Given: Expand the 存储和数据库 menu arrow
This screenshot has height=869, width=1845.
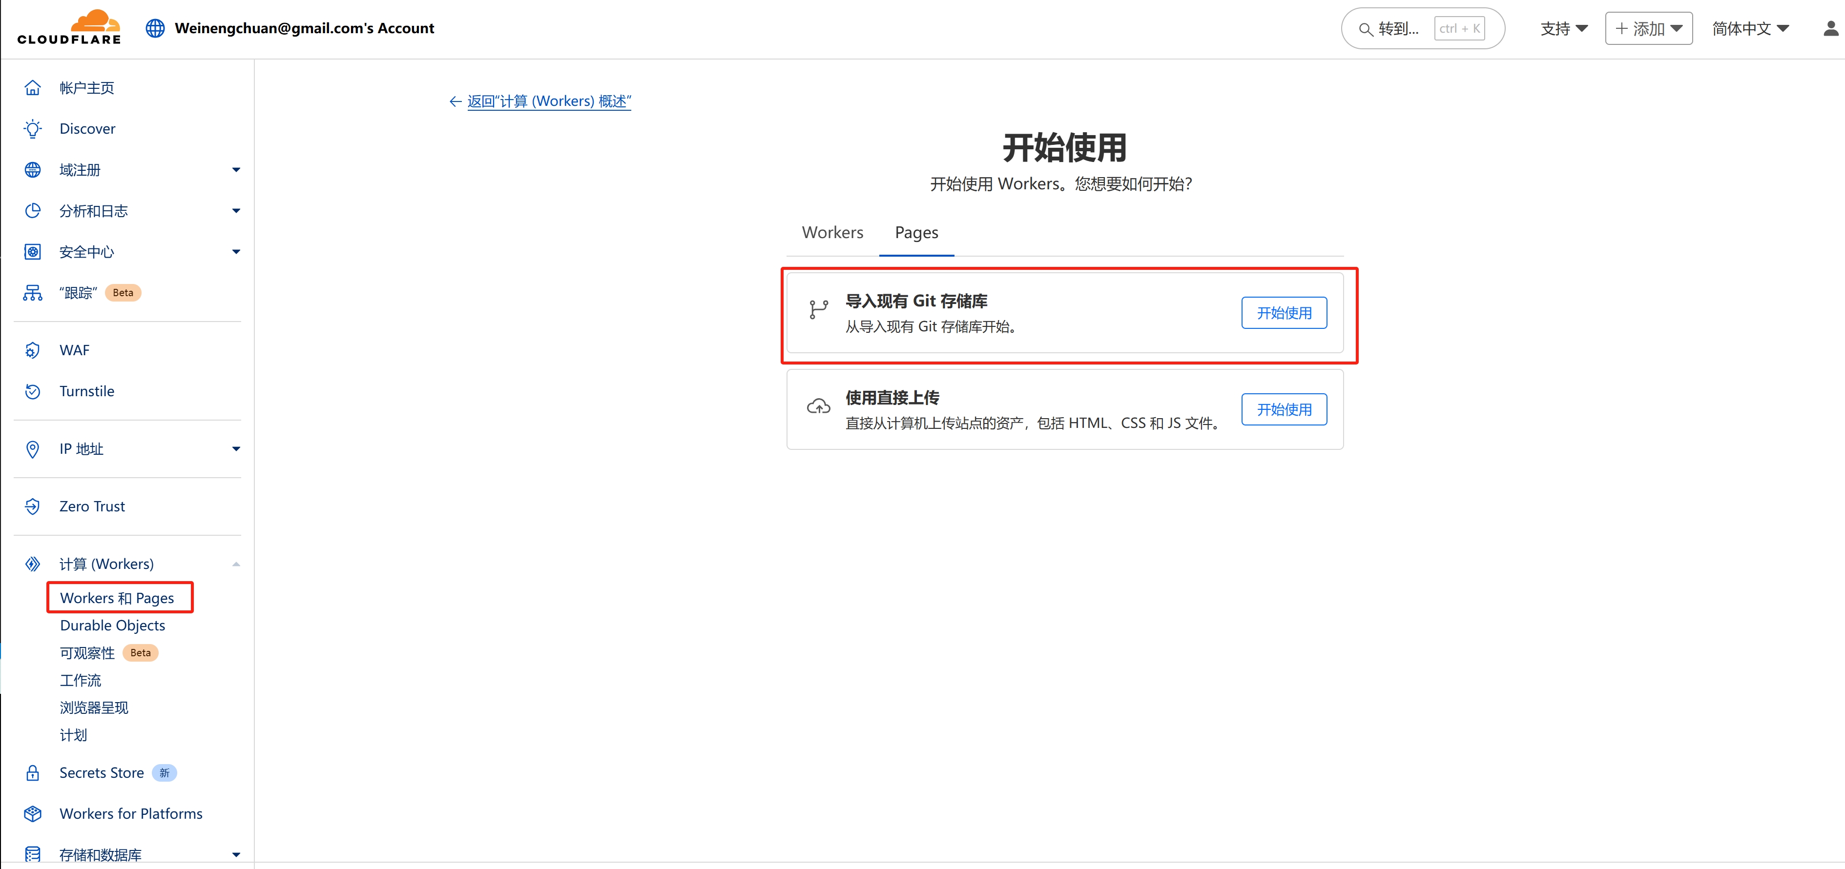Looking at the screenshot, I should tap(236, 855).
